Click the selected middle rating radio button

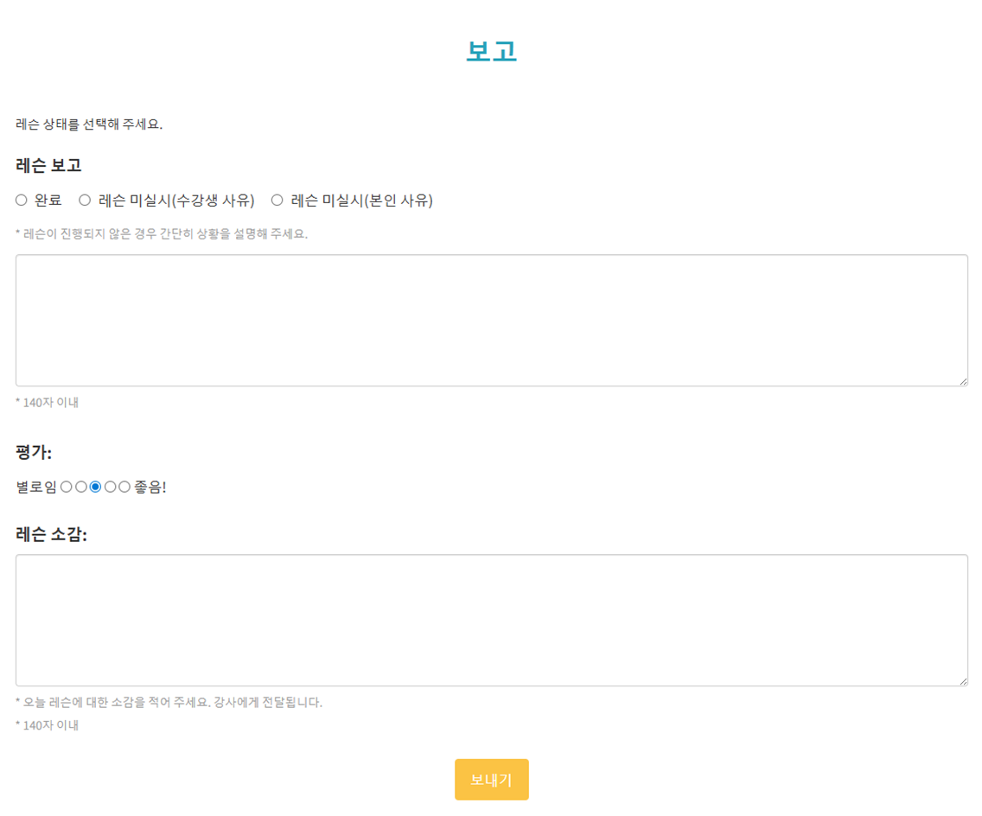[x=96, y=488]
